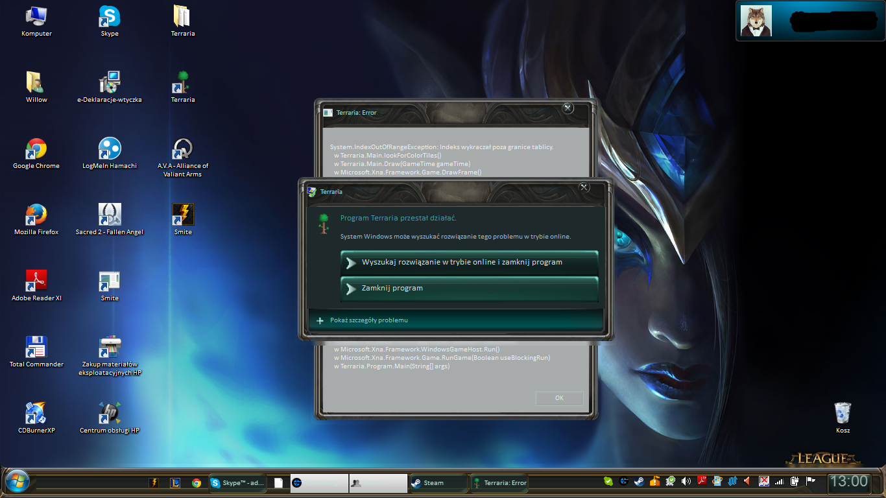Viewport: 886px width, 498px height.
Task: Click the Windows Start orb
Action: coord(17,482)
